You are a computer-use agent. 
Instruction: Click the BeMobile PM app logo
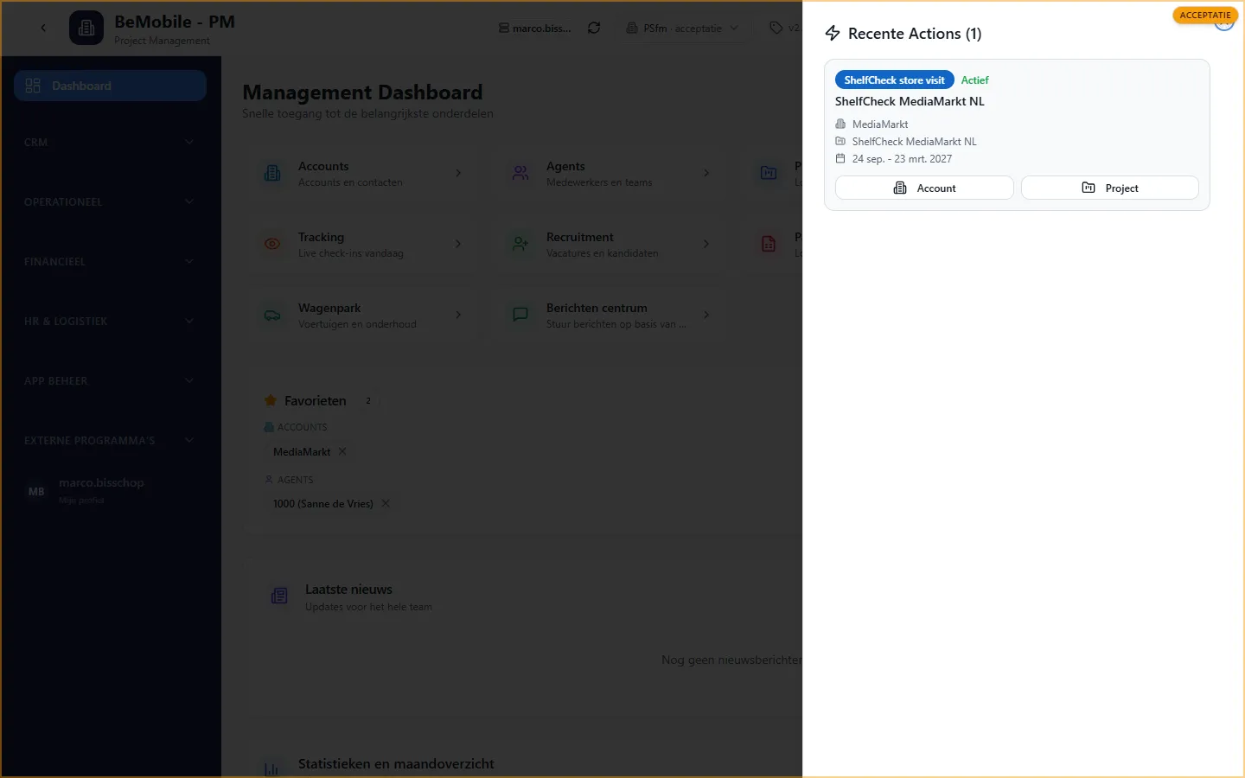pyautogui.click(x=86, y=29)
